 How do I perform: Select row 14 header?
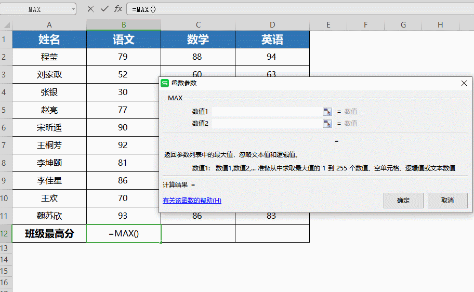(x=6, y=260)
